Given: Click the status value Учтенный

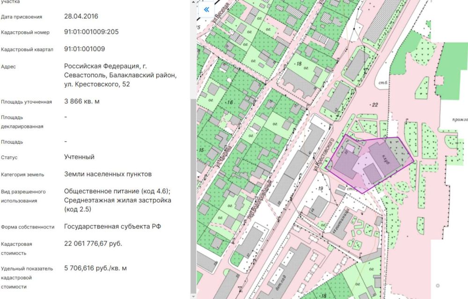Looking at the screenshot, I should (x=79, y=157).
